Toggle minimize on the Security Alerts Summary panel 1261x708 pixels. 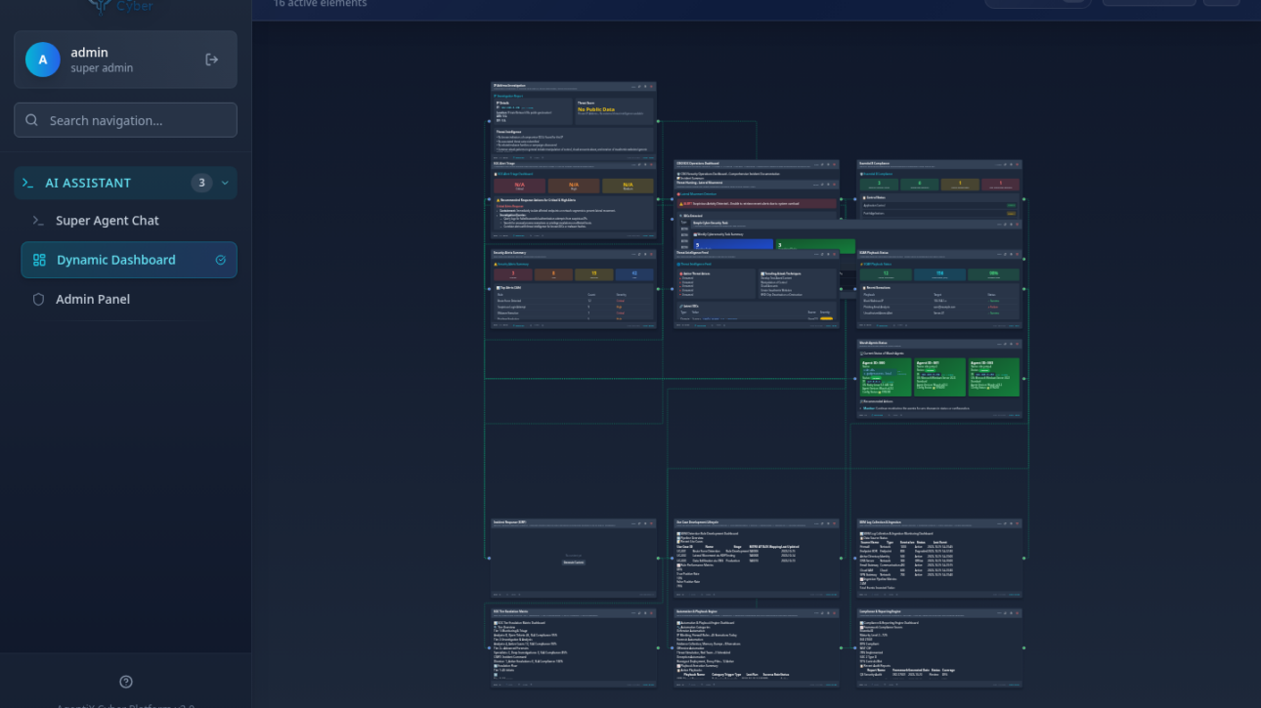pyautogui.click(x=633, y=254)
